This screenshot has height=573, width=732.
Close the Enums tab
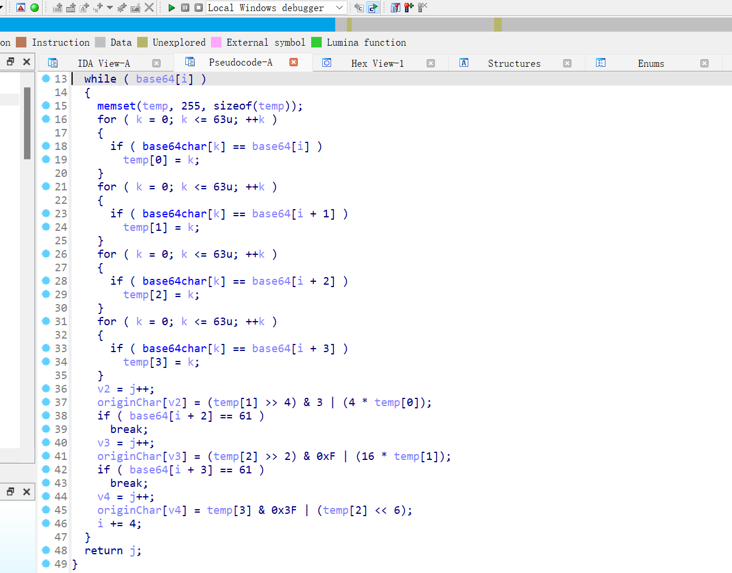[x=704, y=63]
